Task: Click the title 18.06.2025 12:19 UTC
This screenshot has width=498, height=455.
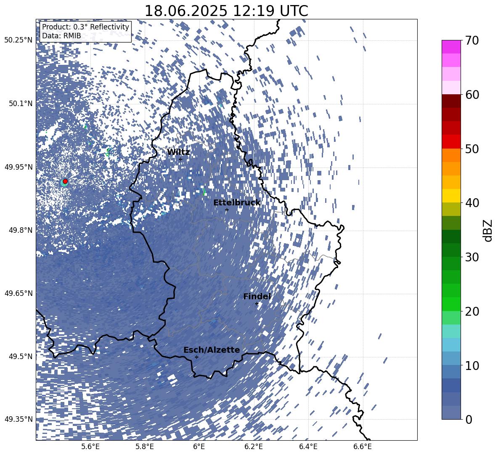Action: (x=226, y=11)
